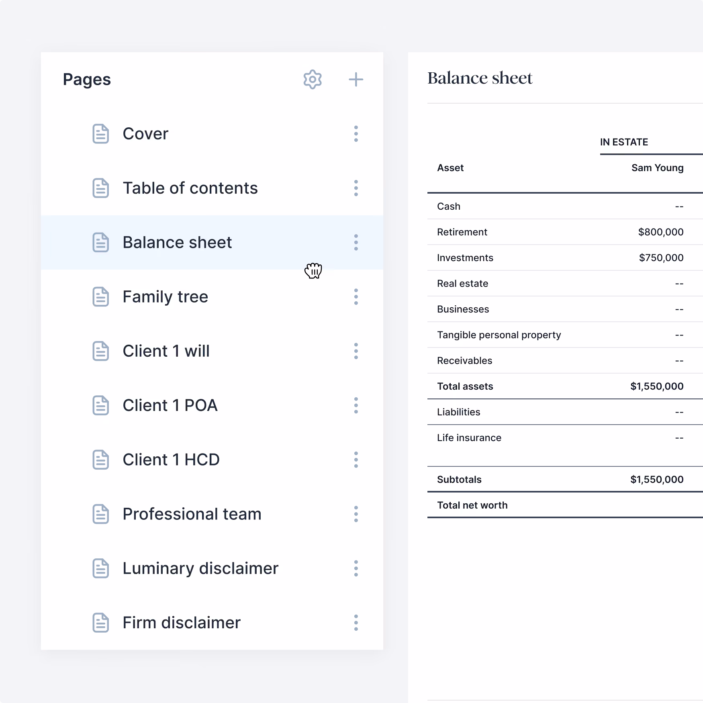Select the Life insurance row label

pyautogui.click(x=469, y=438)
